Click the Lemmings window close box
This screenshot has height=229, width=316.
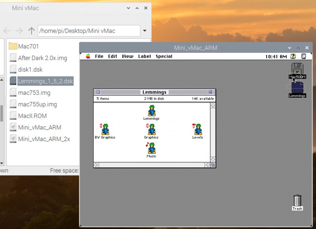pos(98,92)
